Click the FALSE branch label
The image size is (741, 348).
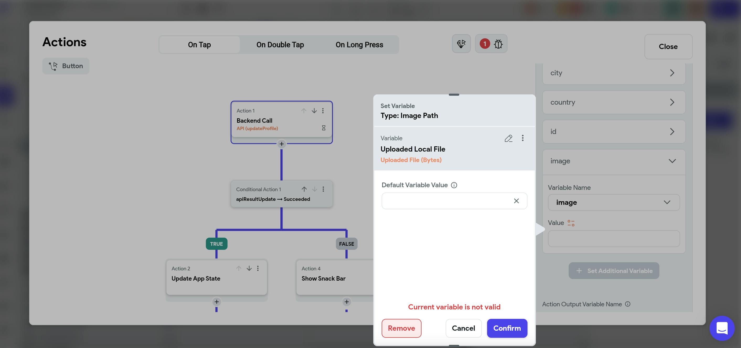(346, 244)
